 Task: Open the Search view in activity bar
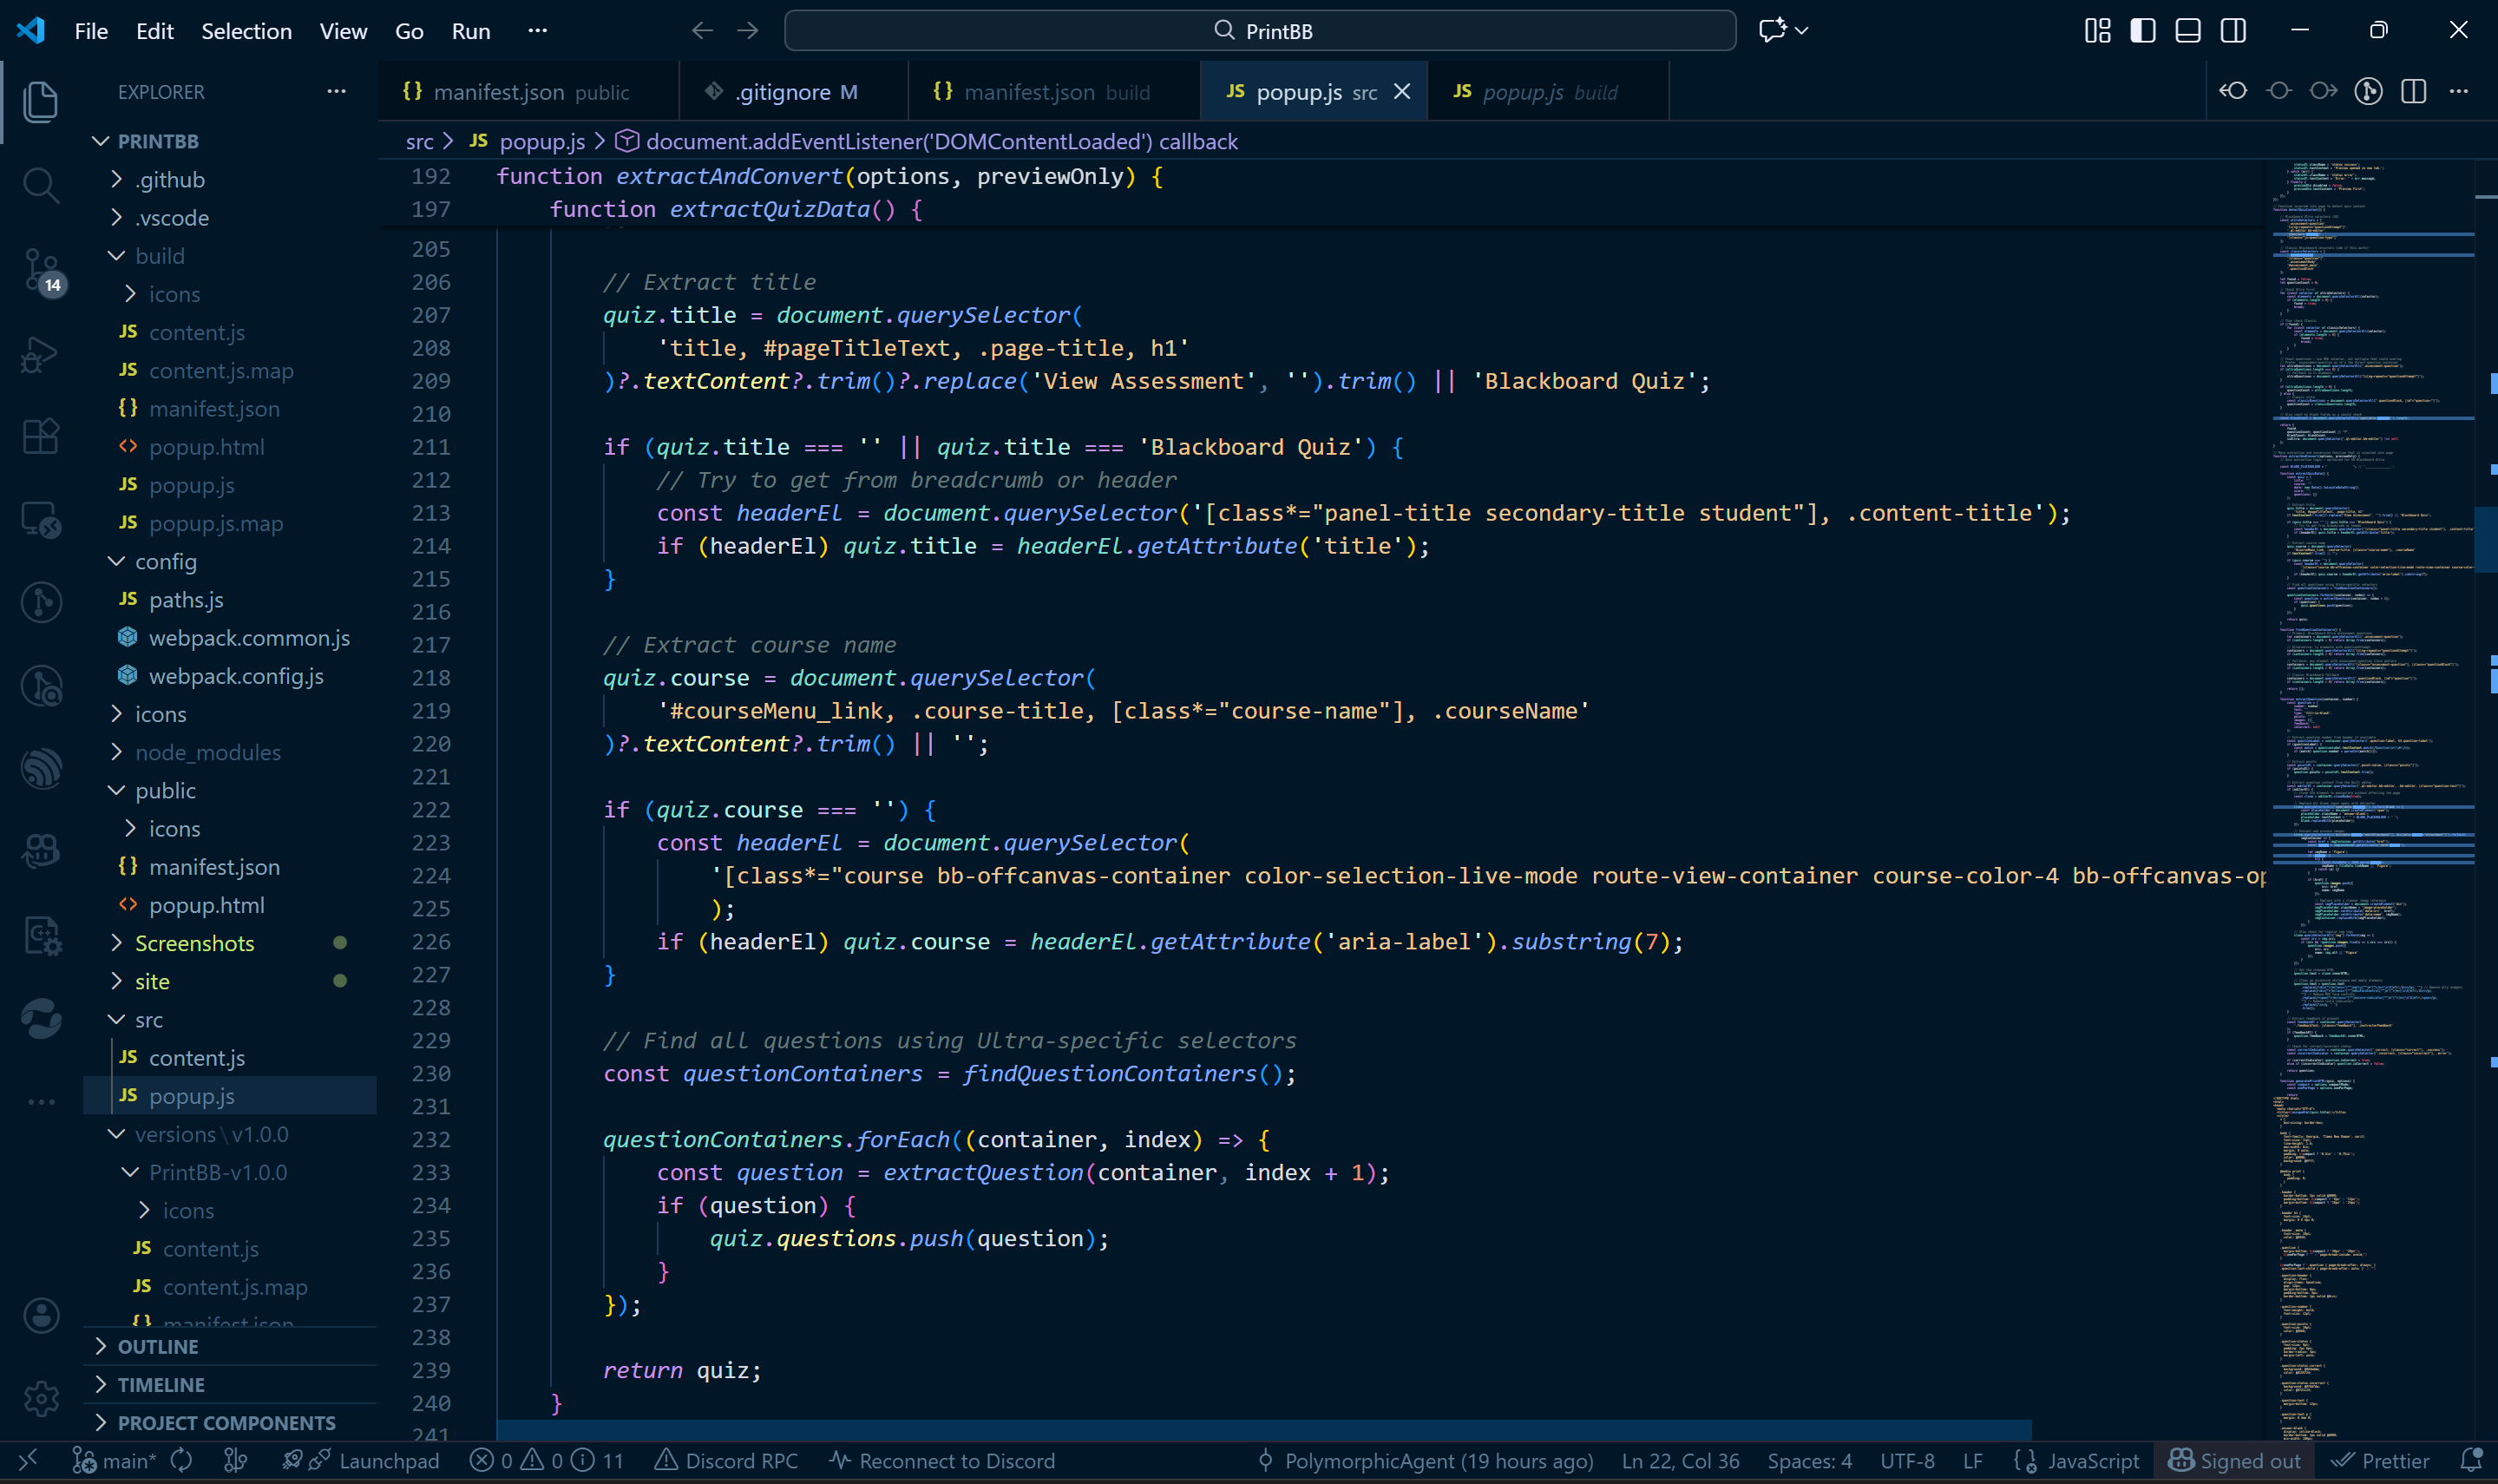(x=40, y=184)
